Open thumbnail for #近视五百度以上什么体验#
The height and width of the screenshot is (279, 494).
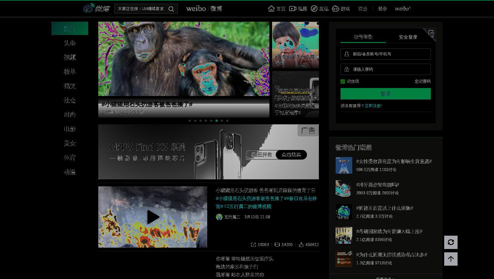344,212
